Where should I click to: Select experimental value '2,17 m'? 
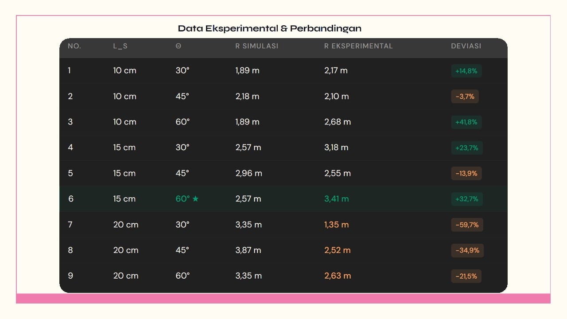tap(336, 70)
